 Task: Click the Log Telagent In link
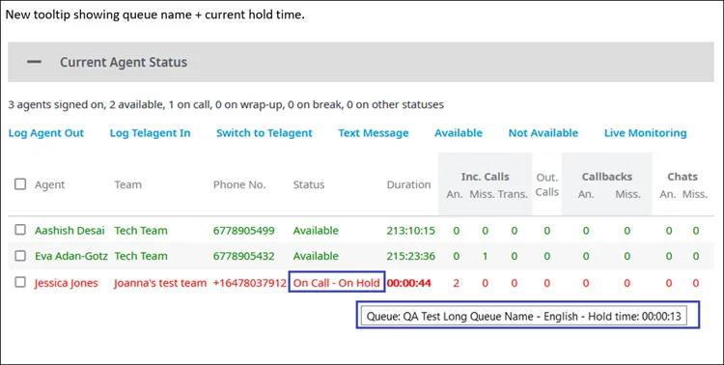click(150, 133)
